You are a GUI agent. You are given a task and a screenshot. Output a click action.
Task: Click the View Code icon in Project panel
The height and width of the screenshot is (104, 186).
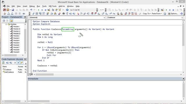4,21
